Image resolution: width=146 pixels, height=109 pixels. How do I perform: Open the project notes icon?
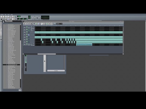[13, 19]
